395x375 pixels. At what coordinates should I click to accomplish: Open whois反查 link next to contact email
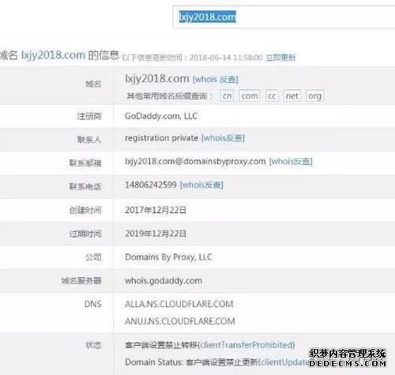click(291, 161)
